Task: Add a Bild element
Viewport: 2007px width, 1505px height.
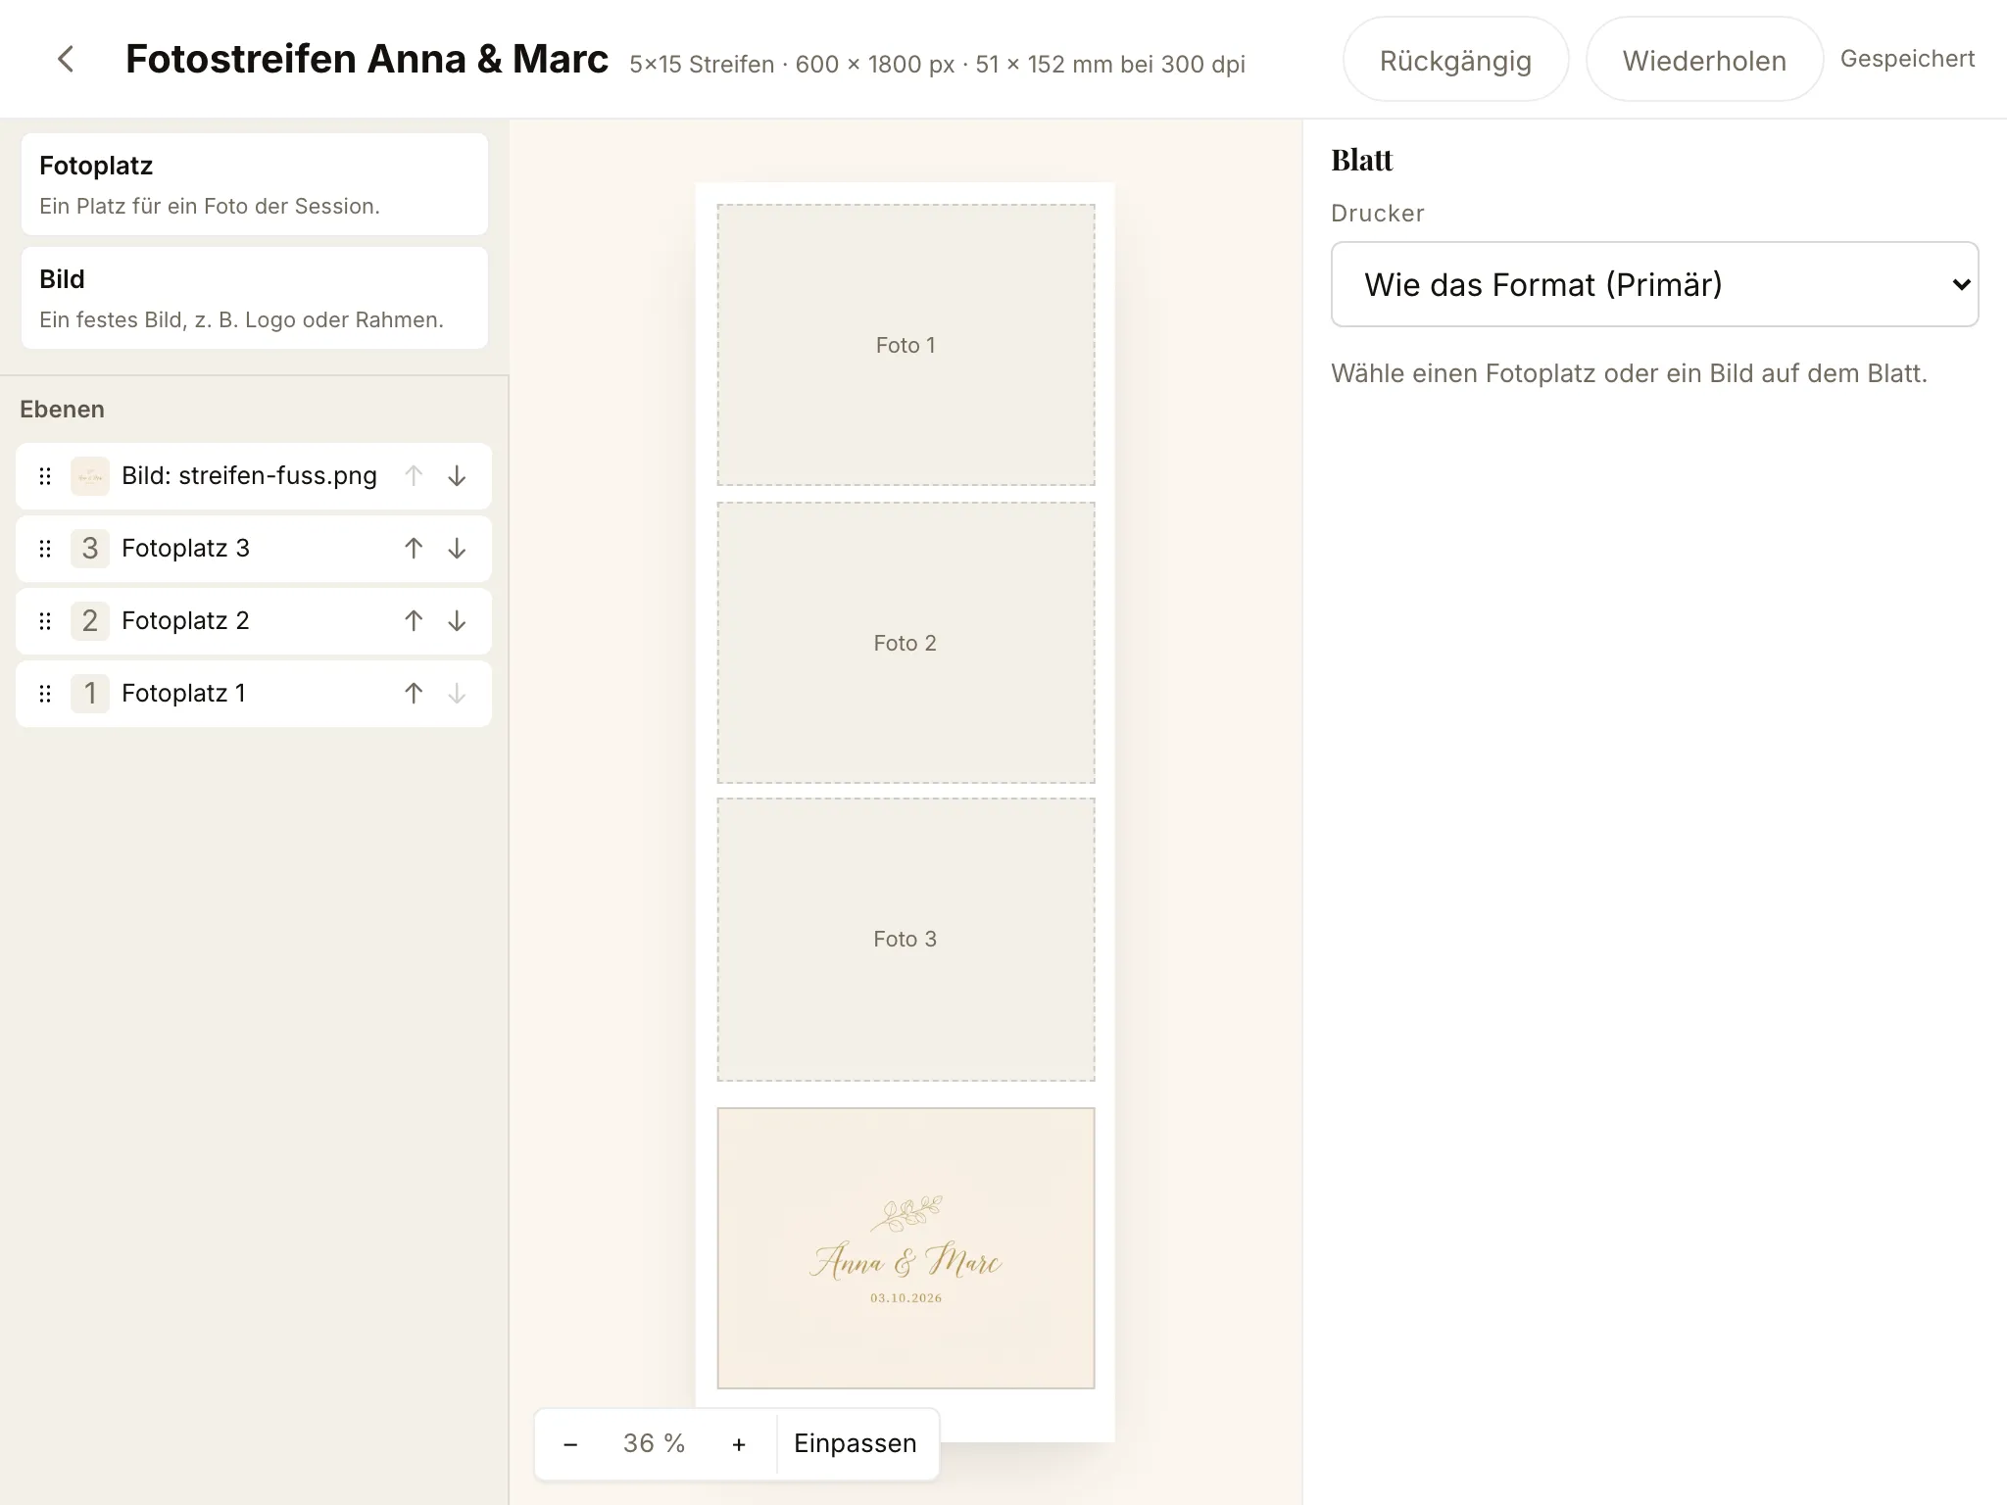Action: click(x=255, y=298)
